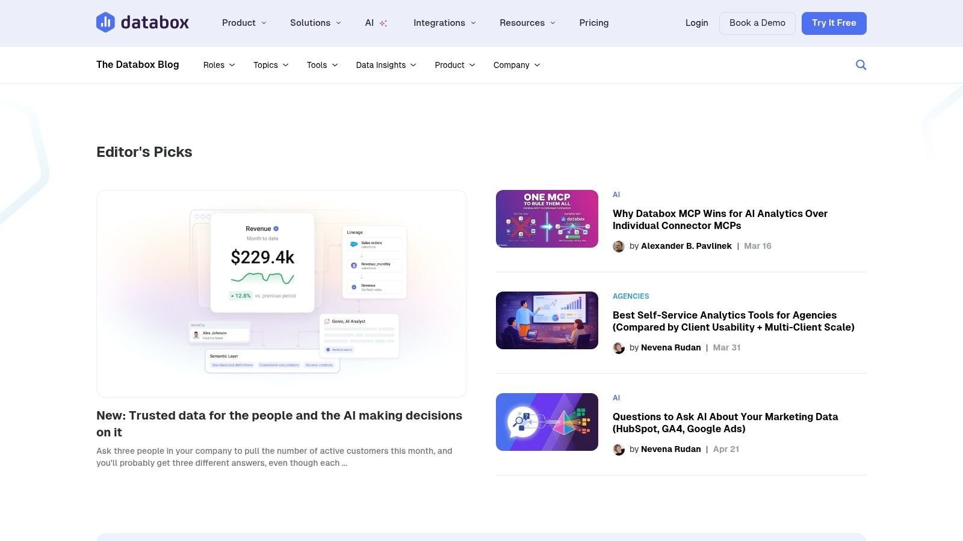Click author Nevena Rudan on agencies article
The image size is (963, 541).
670,347
